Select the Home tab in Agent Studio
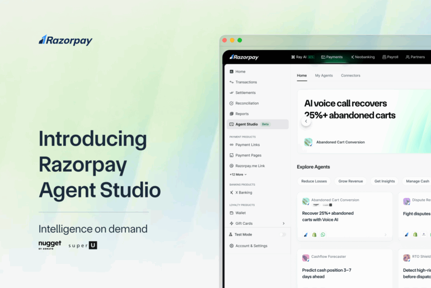Viewport: 431px width, 288px height. coord(302,75)
